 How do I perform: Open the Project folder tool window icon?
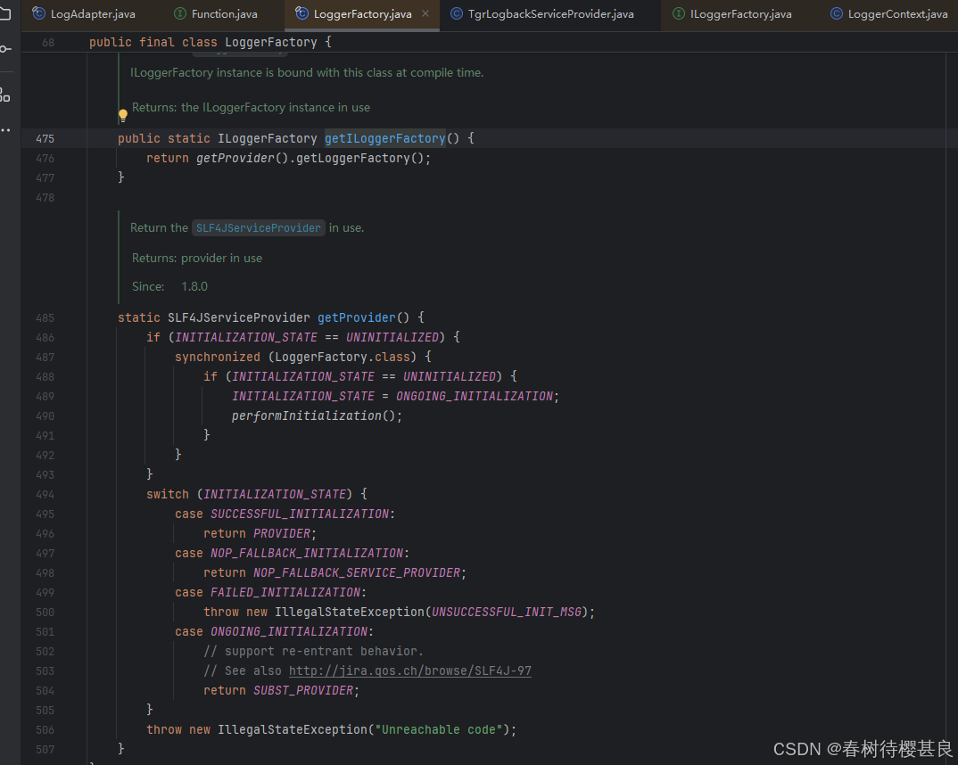coord(4,13)
